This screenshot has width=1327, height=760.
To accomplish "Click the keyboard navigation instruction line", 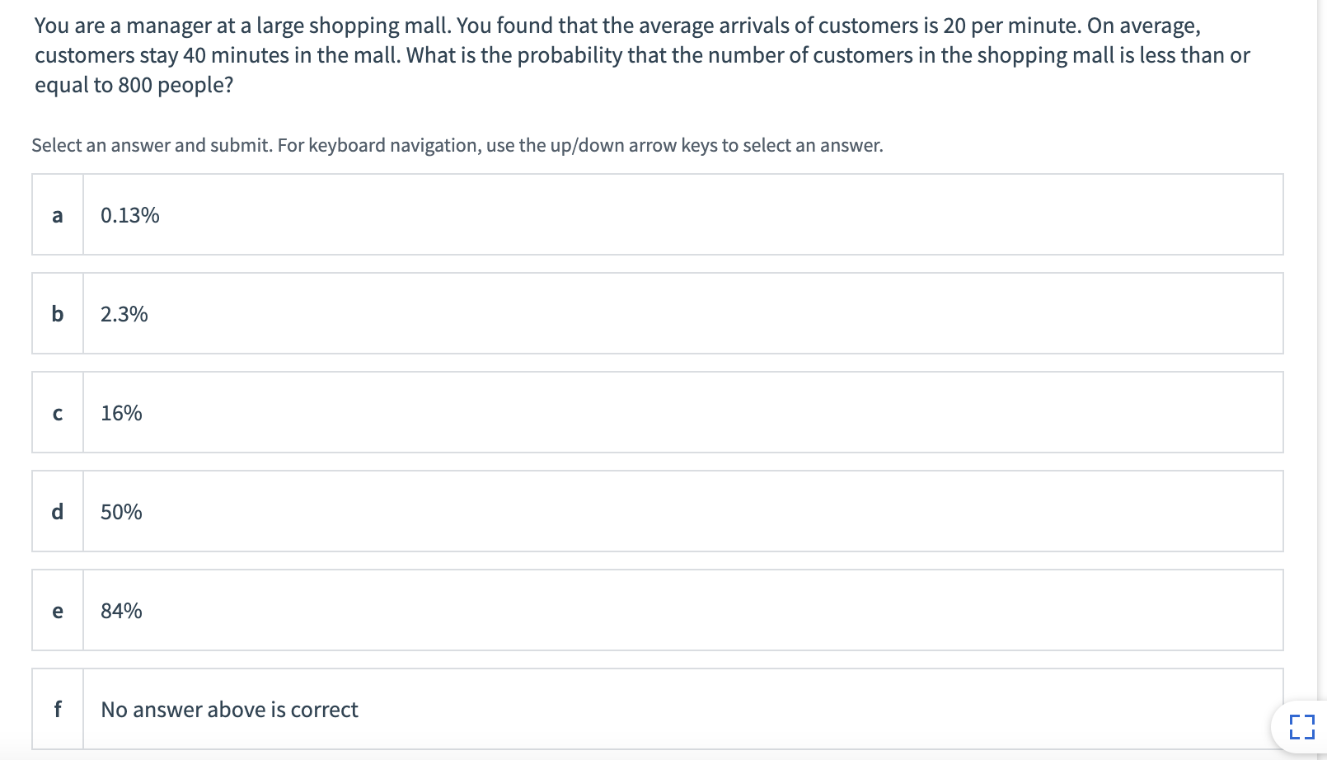I will tap(457, 145).
